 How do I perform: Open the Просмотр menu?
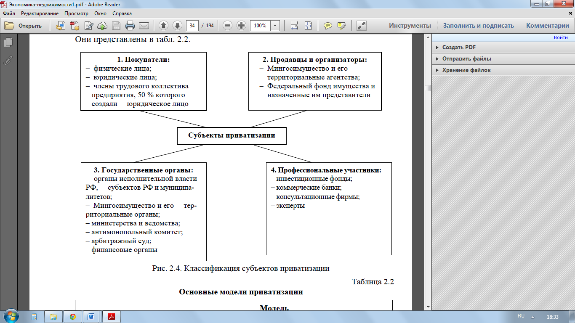76,13
